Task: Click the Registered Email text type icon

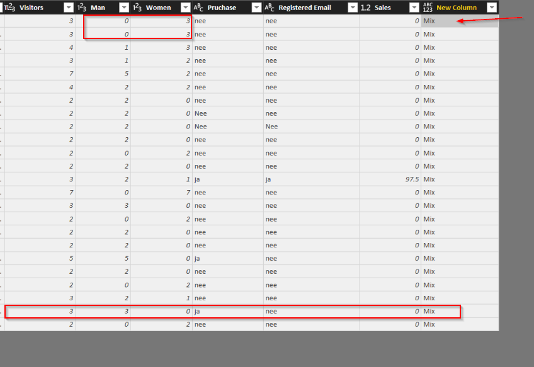Action: pyautogui.click(x=269, y=8)
